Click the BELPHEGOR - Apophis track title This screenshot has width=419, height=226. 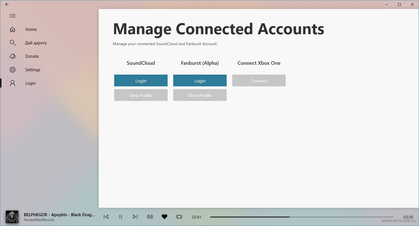coord(60,215)
